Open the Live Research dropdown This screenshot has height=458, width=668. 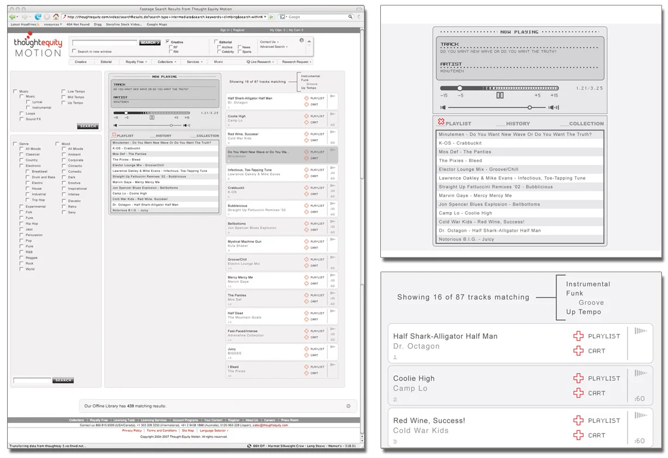[x=260, y=62]
